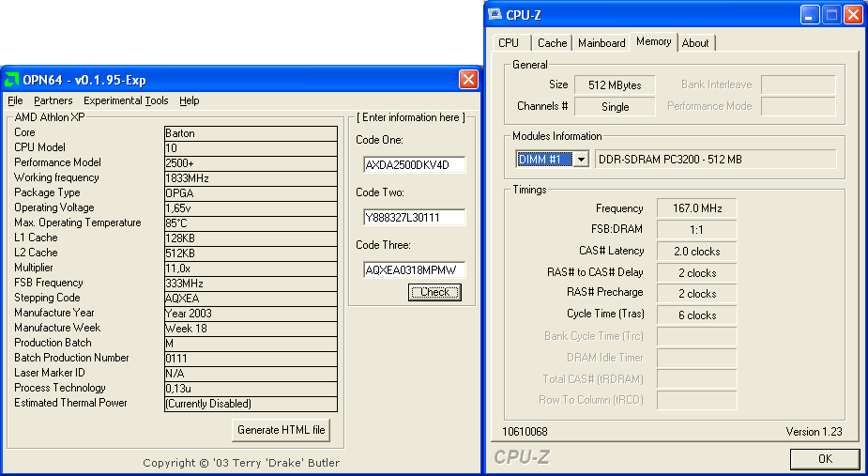Click the Check button
868x476 pixels.
(434, 292)
